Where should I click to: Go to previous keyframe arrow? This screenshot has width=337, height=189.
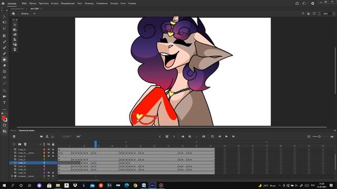(x=160, y=136)
